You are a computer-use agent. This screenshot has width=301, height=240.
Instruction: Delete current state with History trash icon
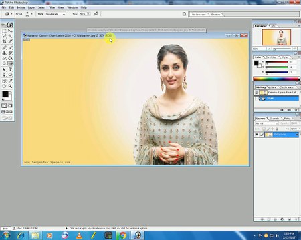296,110
